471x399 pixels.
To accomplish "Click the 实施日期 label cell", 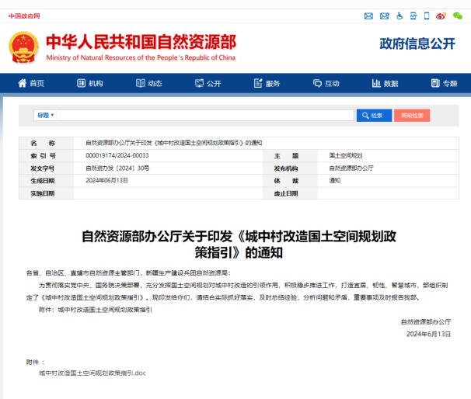I will point(42,193).
